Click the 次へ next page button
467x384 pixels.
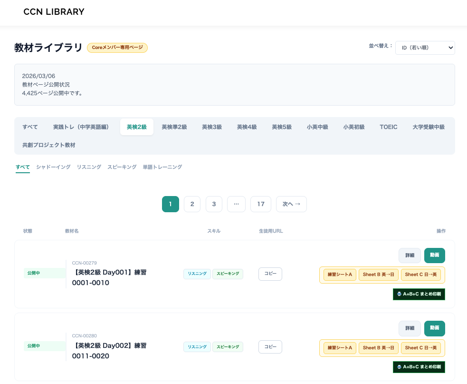tap(291, 204)
